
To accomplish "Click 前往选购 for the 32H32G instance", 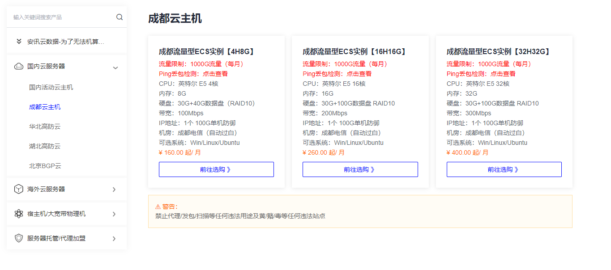I will pyautogui.click(x=504, y=169).
